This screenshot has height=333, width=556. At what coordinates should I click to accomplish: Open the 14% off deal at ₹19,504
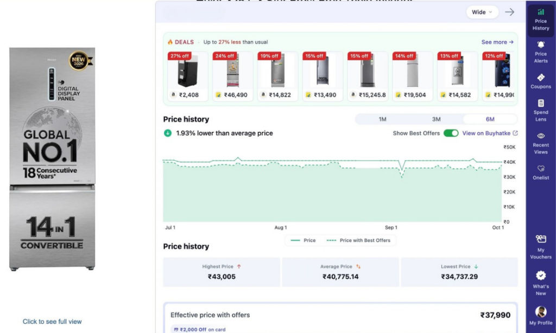pyautogui.click(x=413, y=76)
